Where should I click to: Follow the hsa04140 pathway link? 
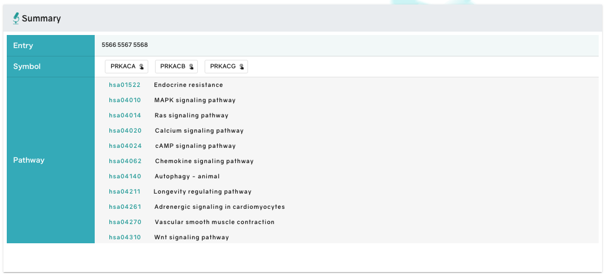pyautogui.click(x=125, y=177)
